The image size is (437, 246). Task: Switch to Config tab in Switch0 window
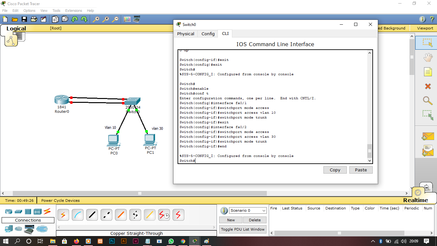pyautogui.click(x=208, y=34)
